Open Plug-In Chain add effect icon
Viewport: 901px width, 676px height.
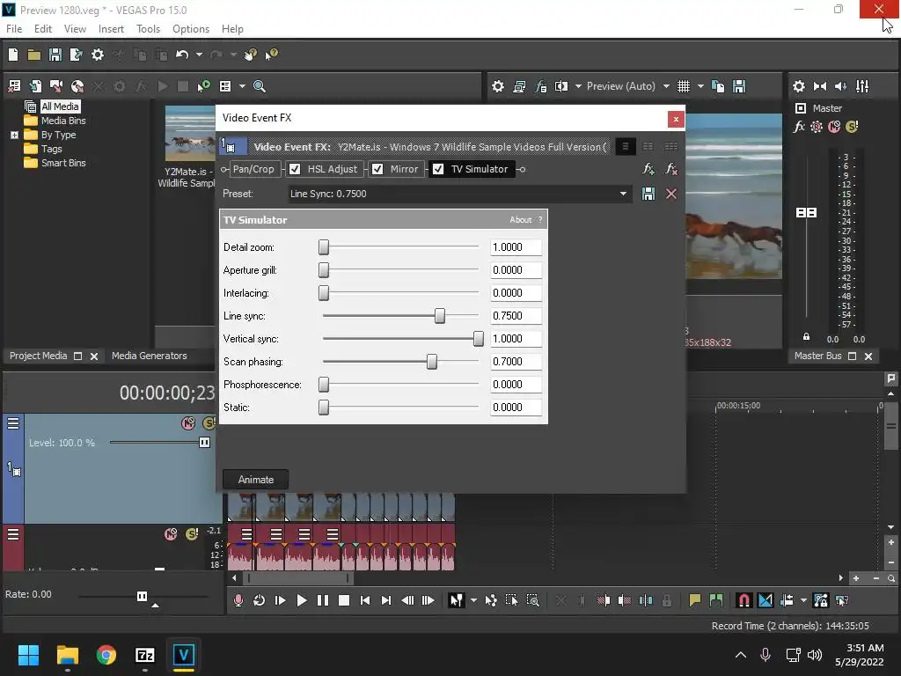(648, 169)
